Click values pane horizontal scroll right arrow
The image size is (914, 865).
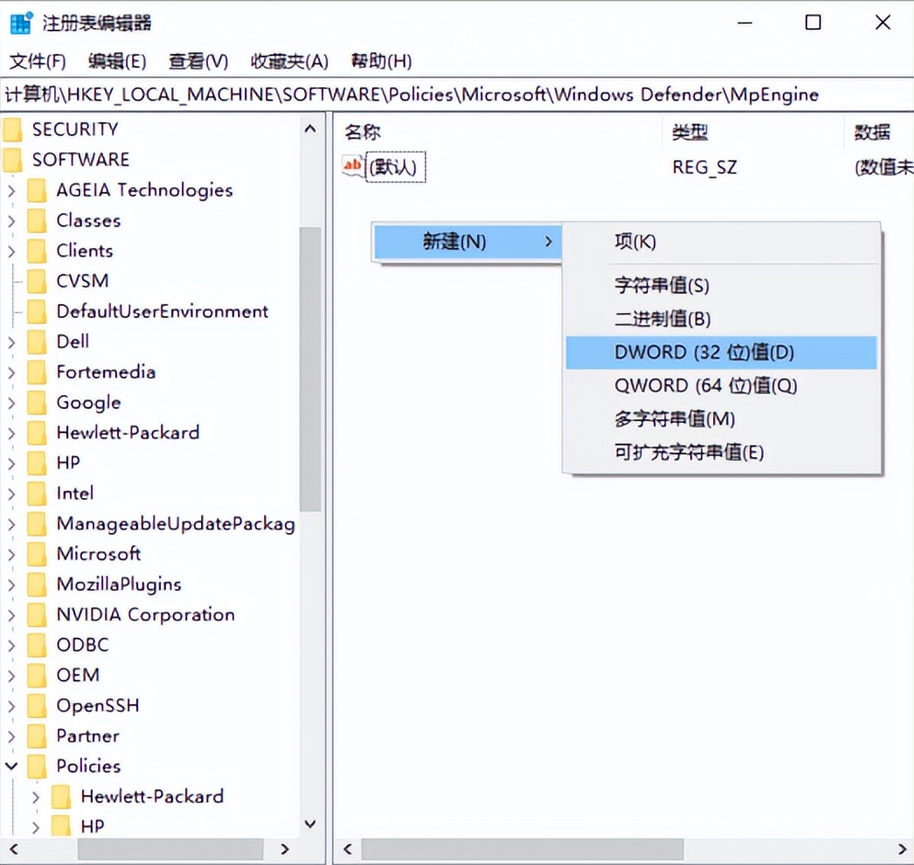point(902,849)
